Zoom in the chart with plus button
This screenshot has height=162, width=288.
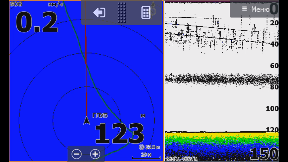(95, 154)
